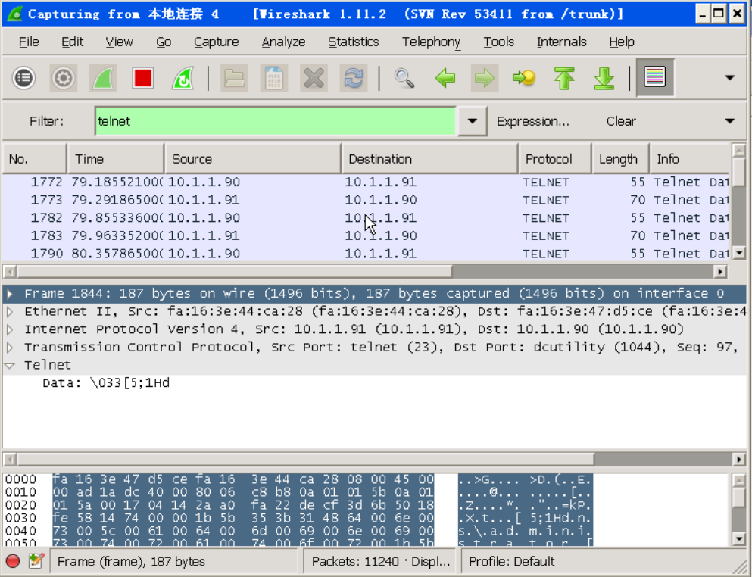Open the Help menu
Viewport: 752px width, 577px height.
622,42
